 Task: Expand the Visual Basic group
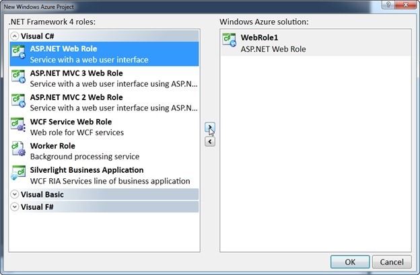pyautogui.click(x=15, y=194)
